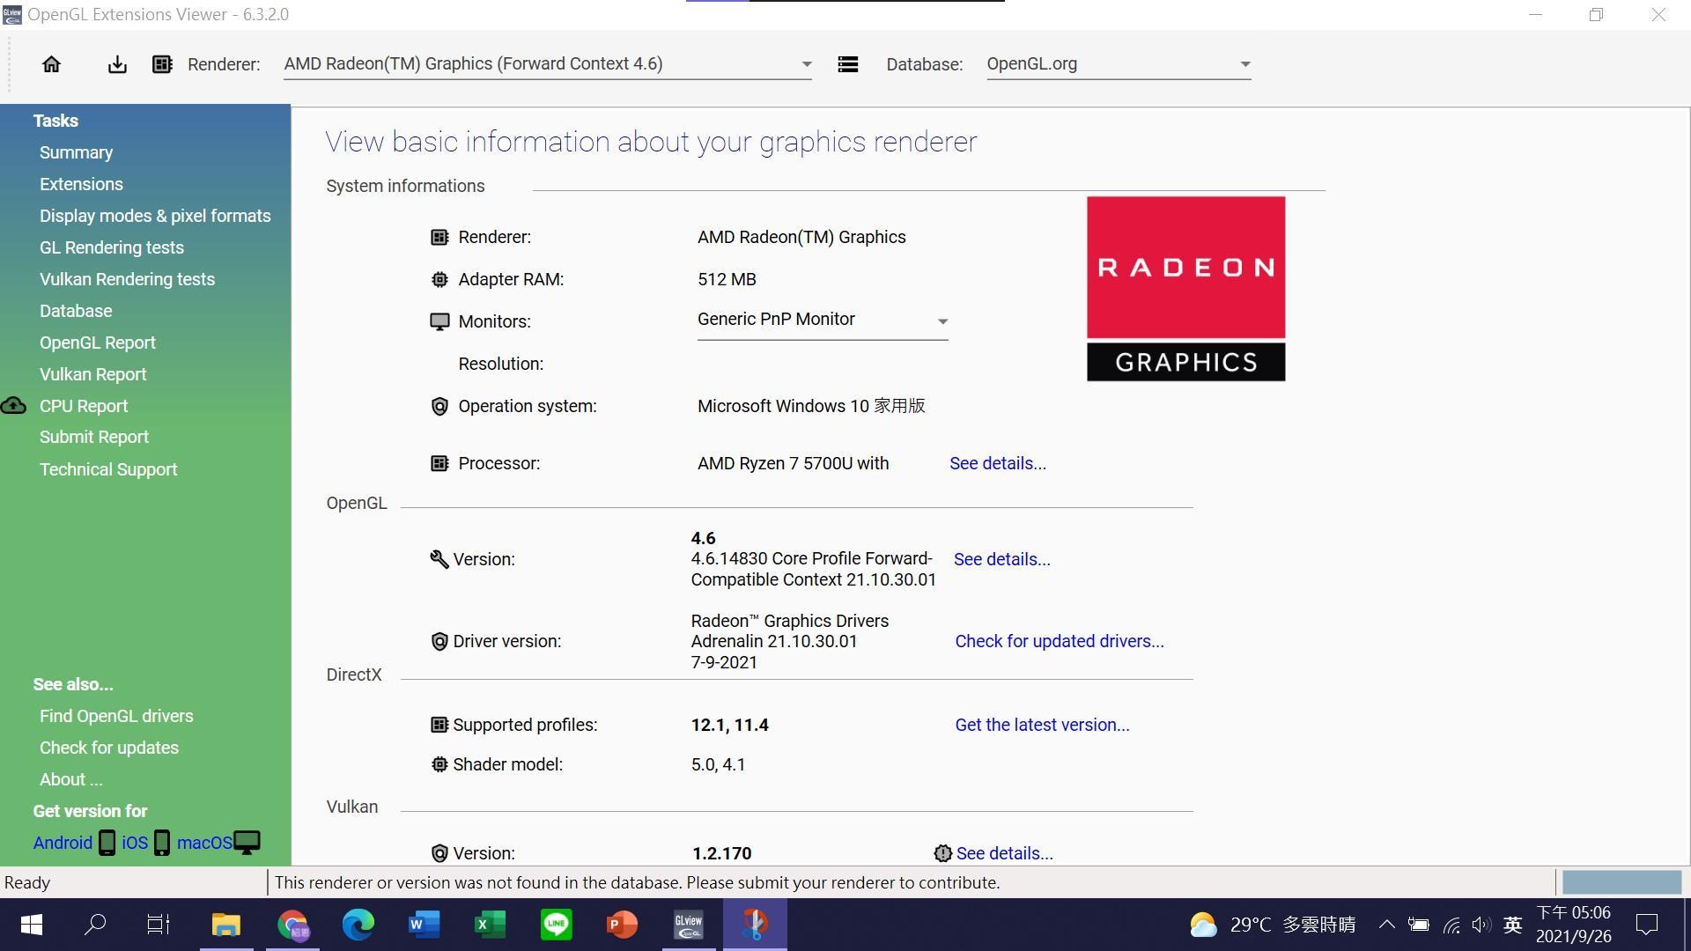1691x951 pixels.
Task: Click Processor See details link
Action: point(997,463)
